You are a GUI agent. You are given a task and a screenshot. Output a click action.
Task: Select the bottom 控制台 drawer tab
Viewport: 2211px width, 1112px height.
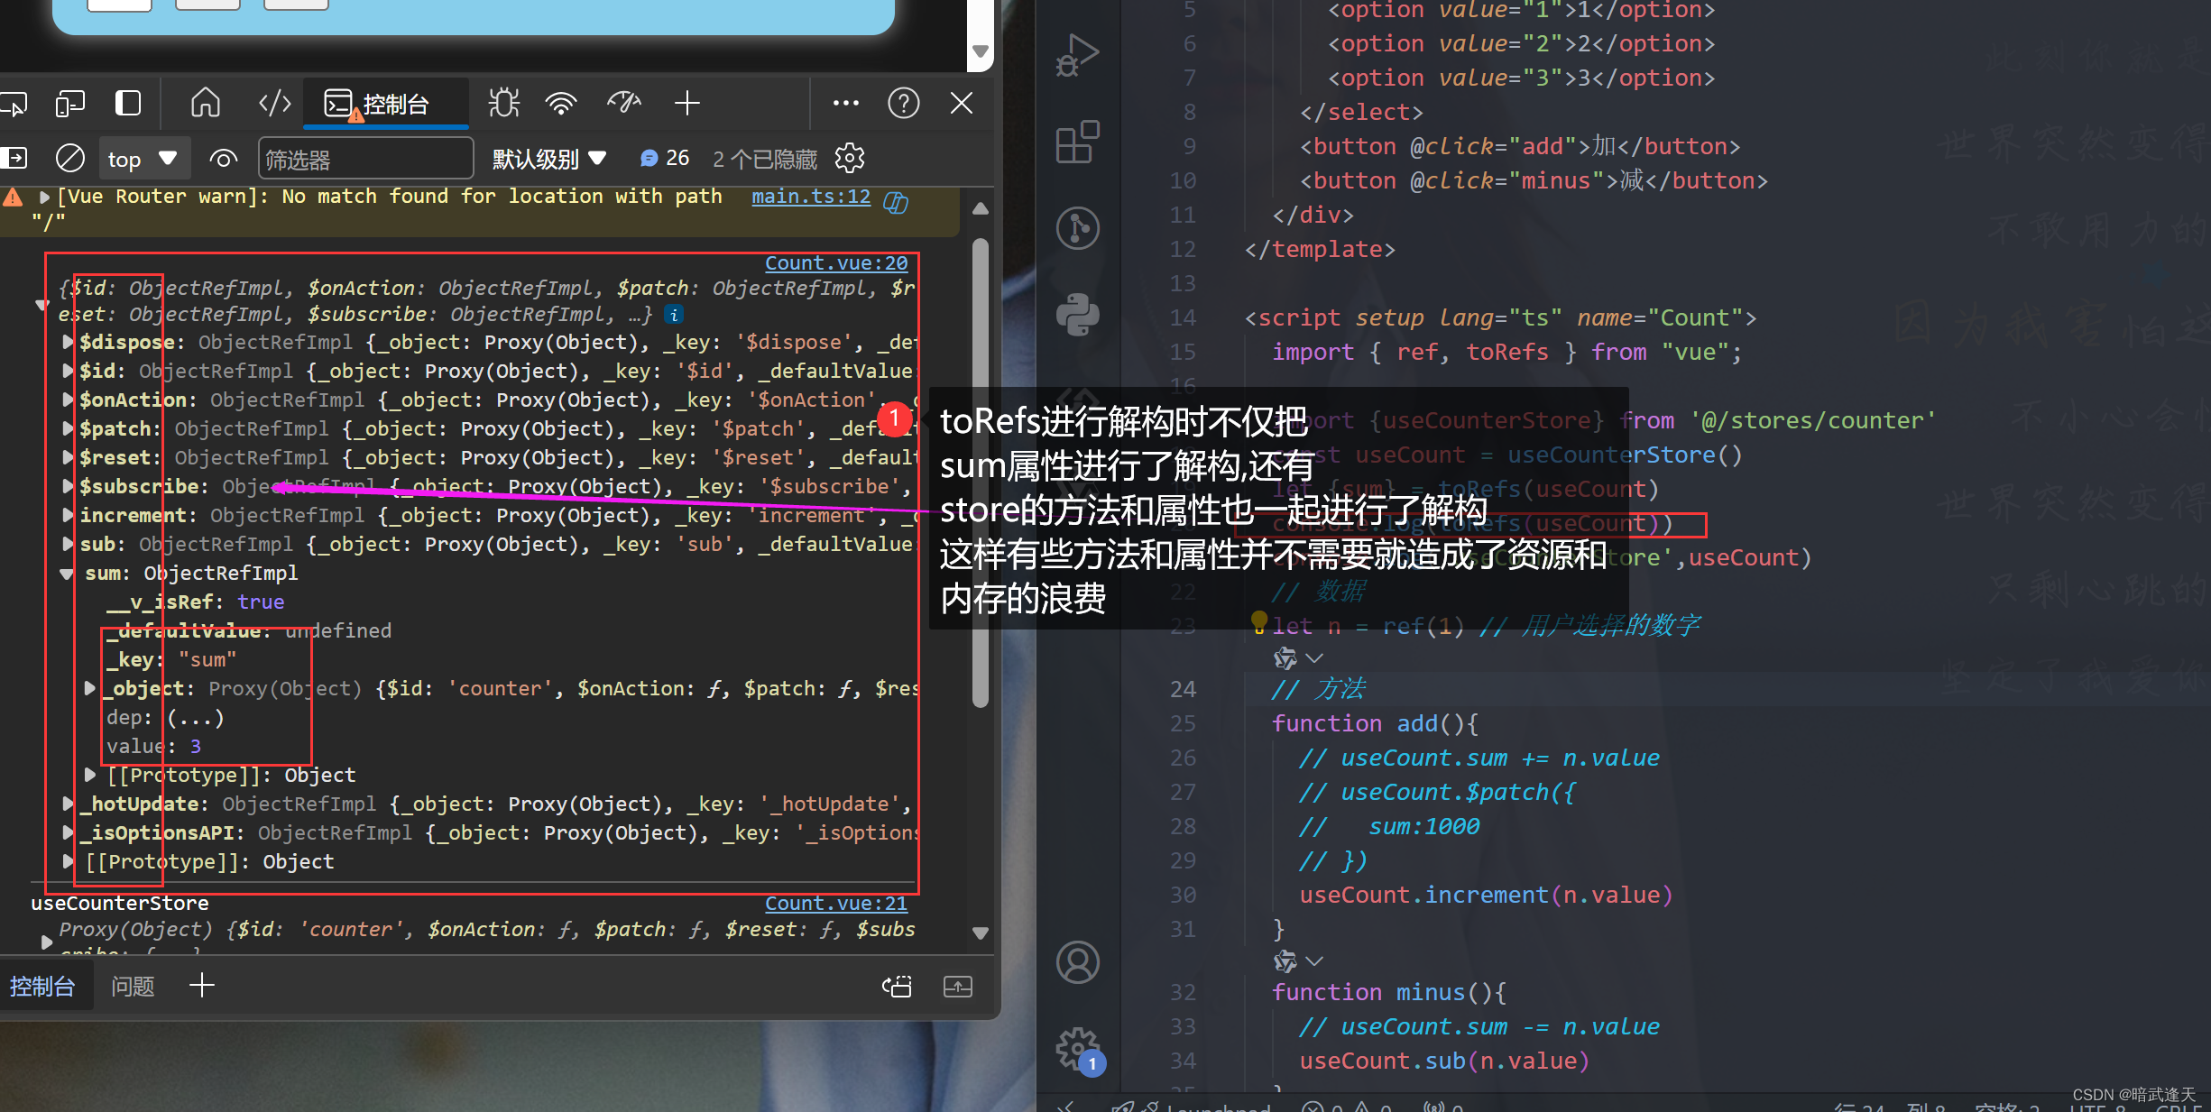tap(42, 987)
